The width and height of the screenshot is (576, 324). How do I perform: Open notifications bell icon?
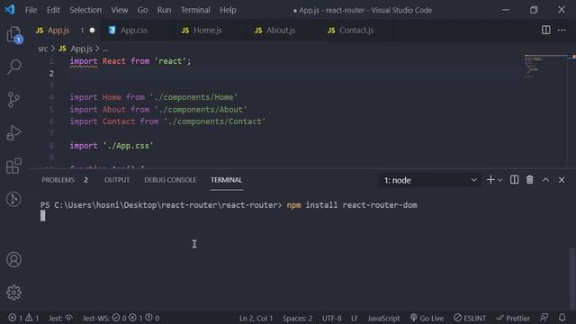pos(562,318)
